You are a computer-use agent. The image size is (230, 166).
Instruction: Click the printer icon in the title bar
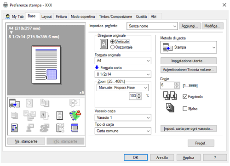(x=6, y=5)
